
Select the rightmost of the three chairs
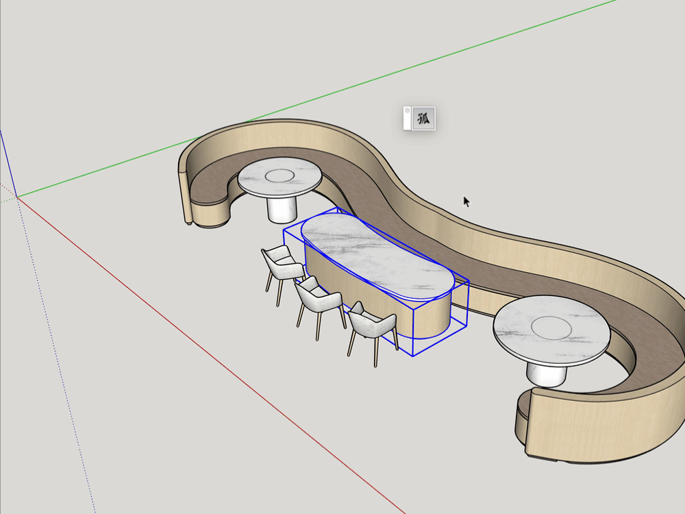[373, 326]
